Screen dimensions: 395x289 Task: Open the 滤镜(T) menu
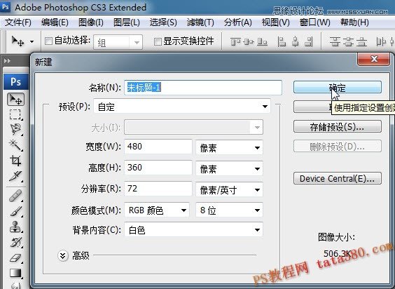coord(200,22)
